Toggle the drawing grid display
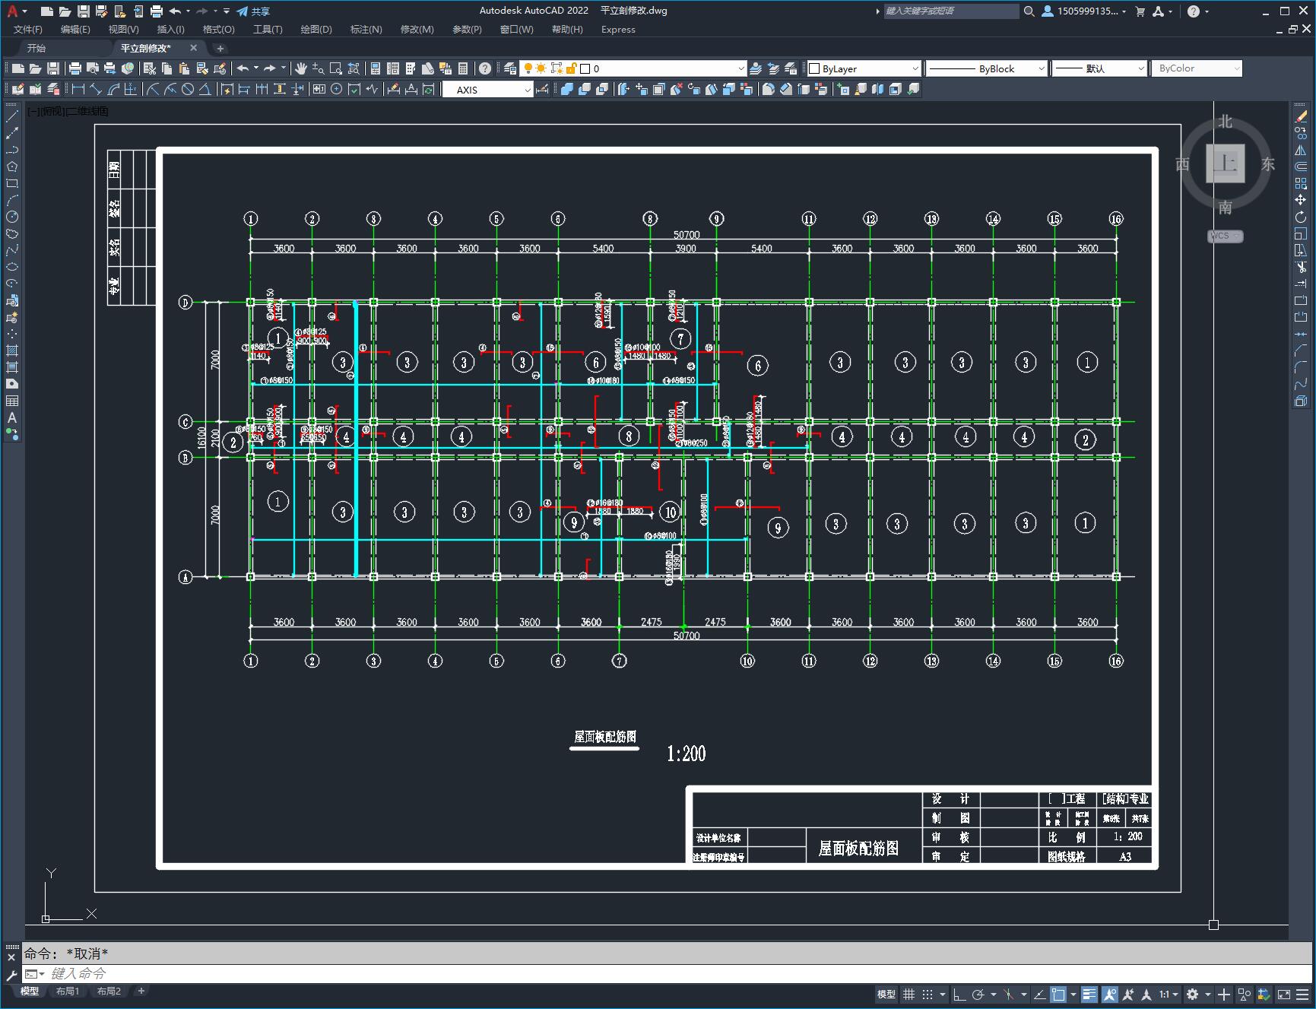Viewport: 1316px width, 1009px height. click(x=909, y=994)
